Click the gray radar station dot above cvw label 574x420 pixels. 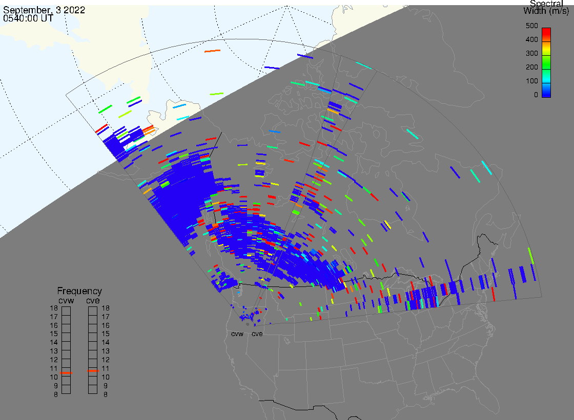coord(248,324)
